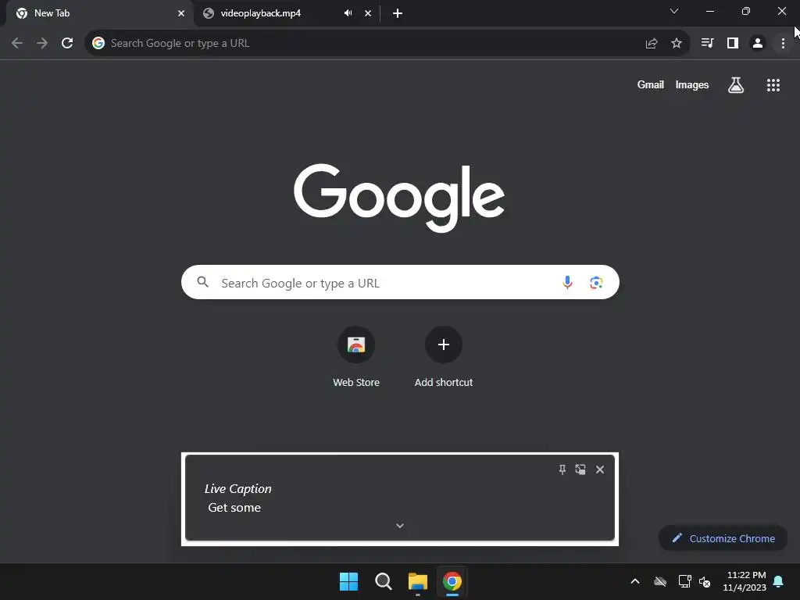Open File Explorer from the taskbar
The height and width of the screenshot is (600, 800).
point(417,581)
